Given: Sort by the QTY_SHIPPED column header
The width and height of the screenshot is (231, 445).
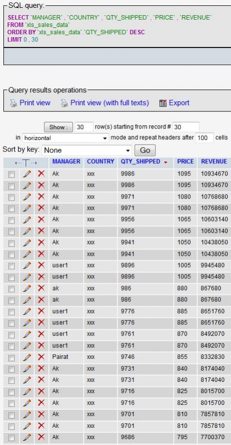Looking at the screenshot, I should click(140, 161).
